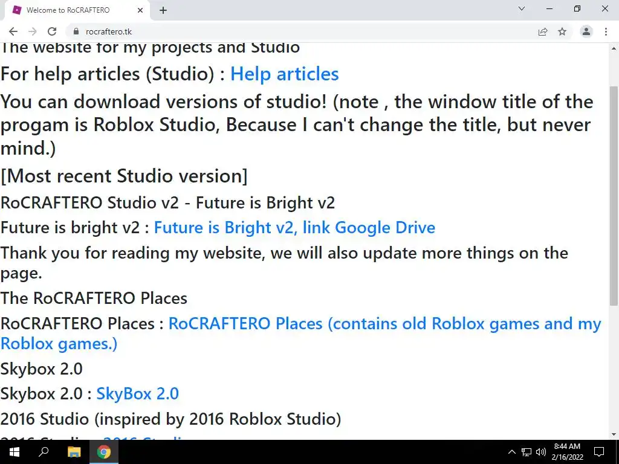Open the clock showing 8:44 AM

tap(567, 452)
